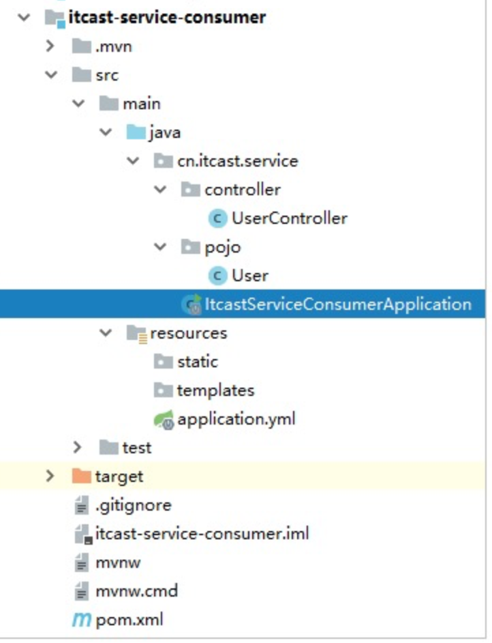Image resolution: width=492 pixels, height=643 pixels.
Task: Select the .mvn label
Action: click(x=113, y=46)
